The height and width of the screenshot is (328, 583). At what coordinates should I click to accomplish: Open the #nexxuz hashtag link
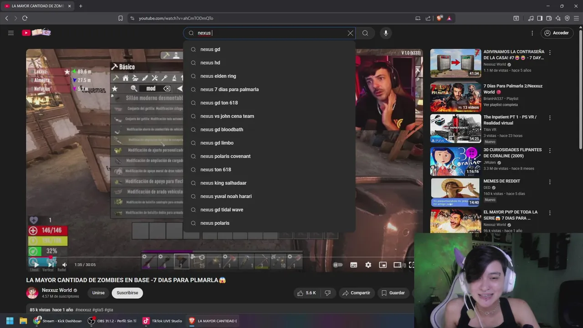point(83,310)
